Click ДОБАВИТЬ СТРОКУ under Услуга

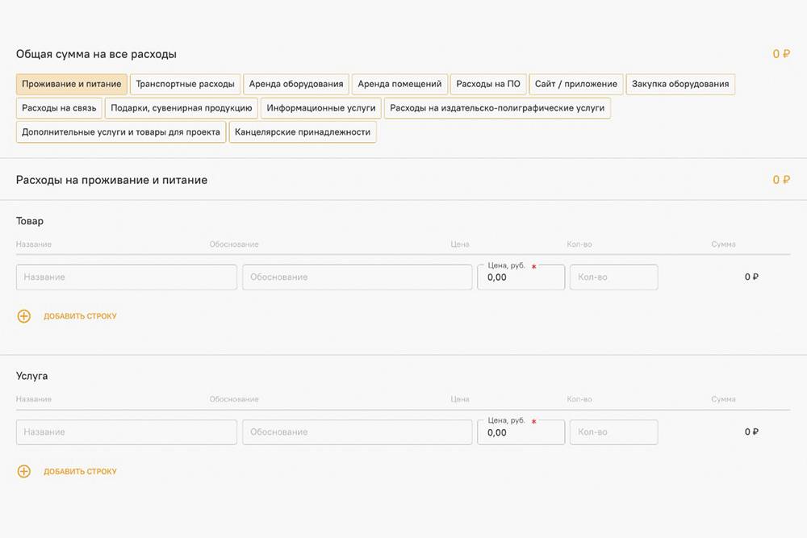pos(80,471)
